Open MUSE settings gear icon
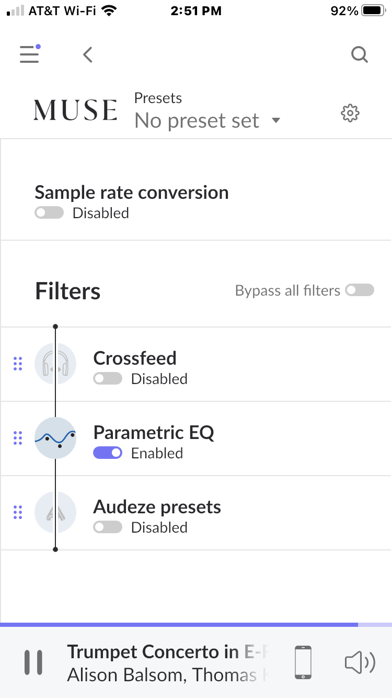Screen dimensions: 392x698 [350, 113]
